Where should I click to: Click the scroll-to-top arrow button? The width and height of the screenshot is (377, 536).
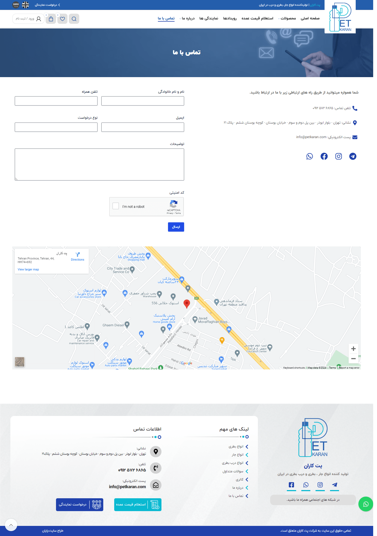[11, 525]
